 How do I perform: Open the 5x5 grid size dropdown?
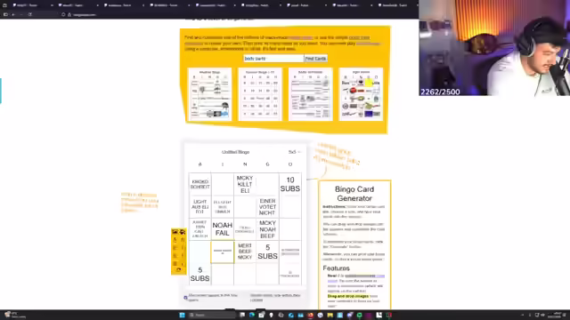(294, 152)
